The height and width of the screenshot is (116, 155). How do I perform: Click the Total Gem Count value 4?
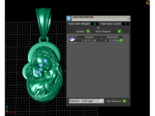[126, 24]
